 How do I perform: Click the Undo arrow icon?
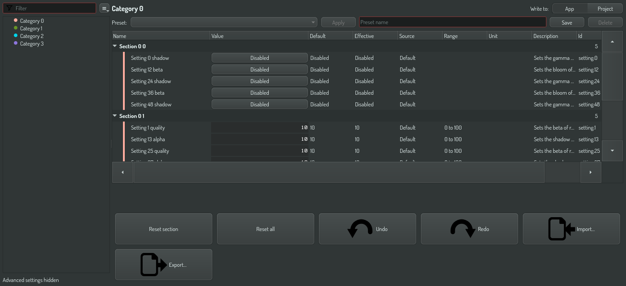pyautogui.click(x=360, y=229)
